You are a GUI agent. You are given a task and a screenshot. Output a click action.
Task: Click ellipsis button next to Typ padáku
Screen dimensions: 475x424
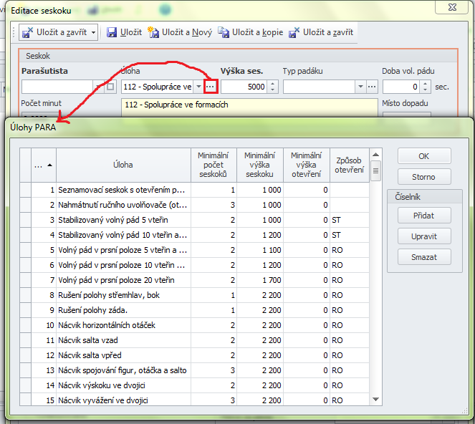(x=372, y=87)
